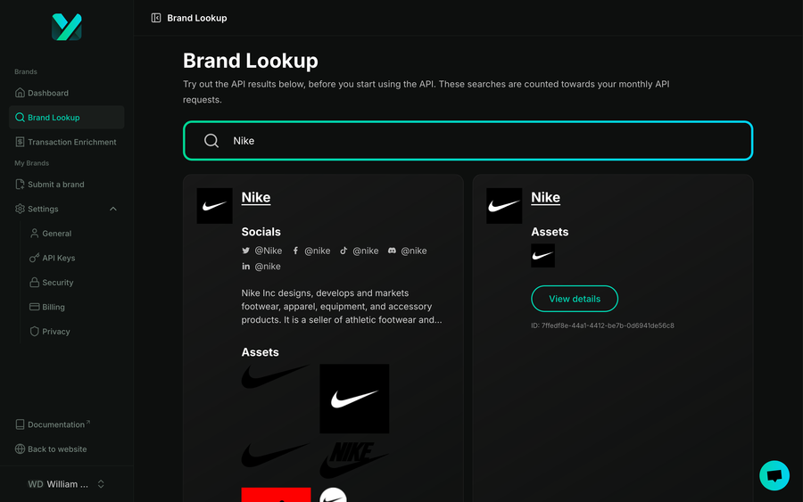Click the brand search input field

click(x=468, y=141)
